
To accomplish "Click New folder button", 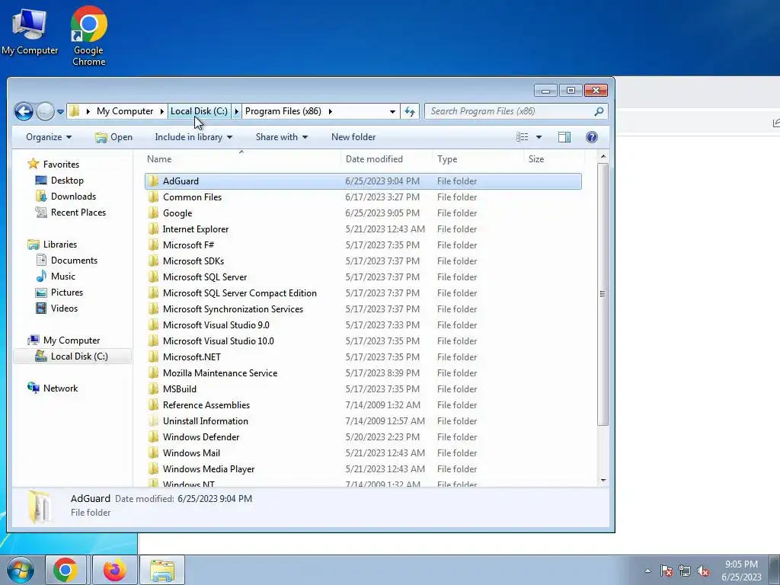I will [353, 137].
